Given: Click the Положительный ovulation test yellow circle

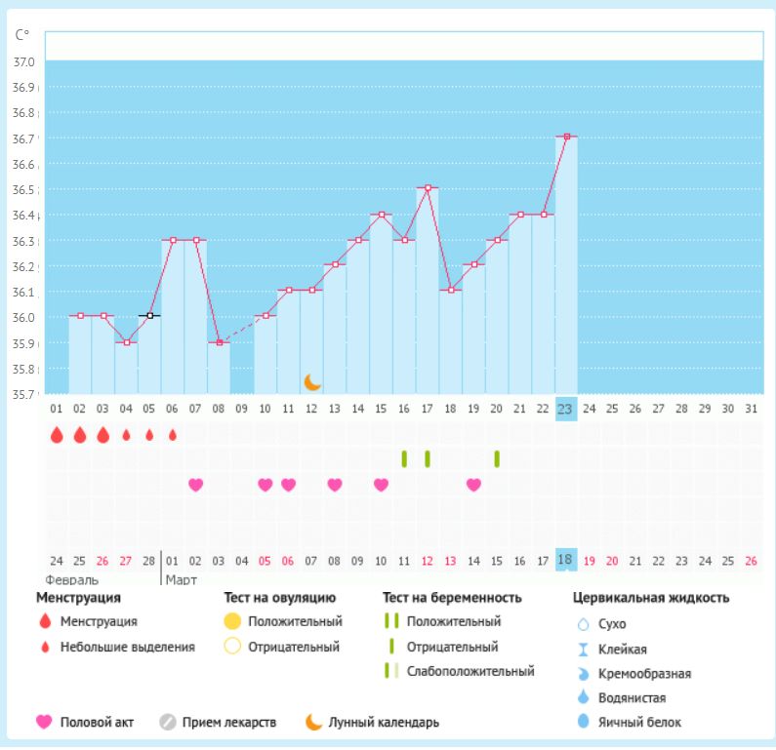Looking at the screenshot, I should pyautogui.click(x=232, y=621).
